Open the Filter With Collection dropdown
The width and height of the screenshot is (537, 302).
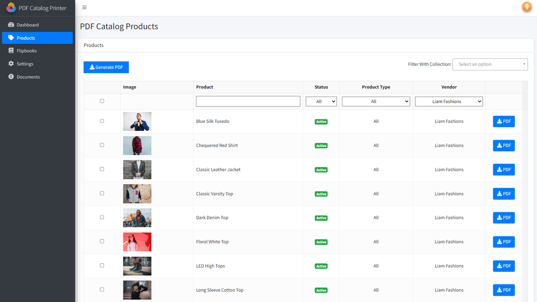click(490, 64)
